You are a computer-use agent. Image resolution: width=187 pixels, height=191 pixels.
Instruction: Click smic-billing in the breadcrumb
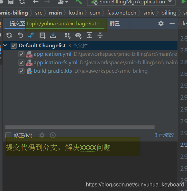14,13
